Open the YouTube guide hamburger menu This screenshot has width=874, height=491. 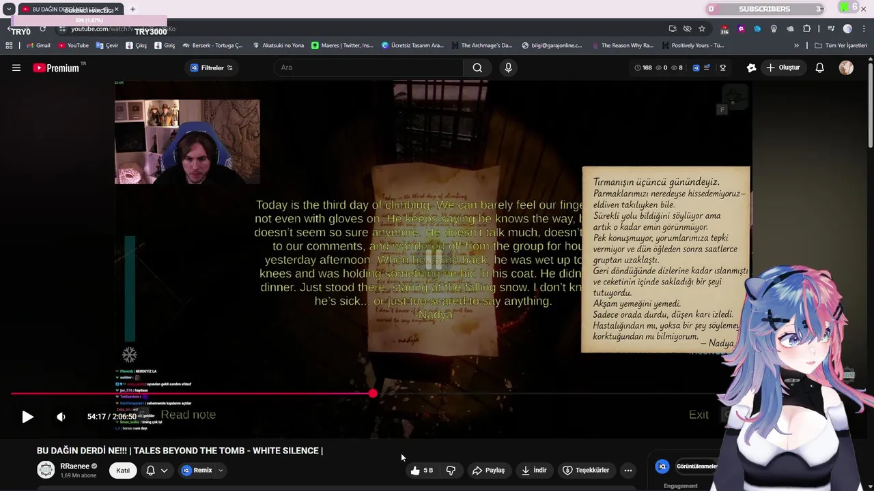pyautogui.click(x=16, y=68)
